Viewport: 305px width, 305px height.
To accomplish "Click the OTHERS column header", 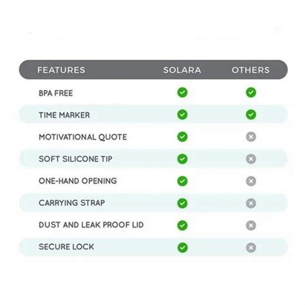I will (250, 70).
